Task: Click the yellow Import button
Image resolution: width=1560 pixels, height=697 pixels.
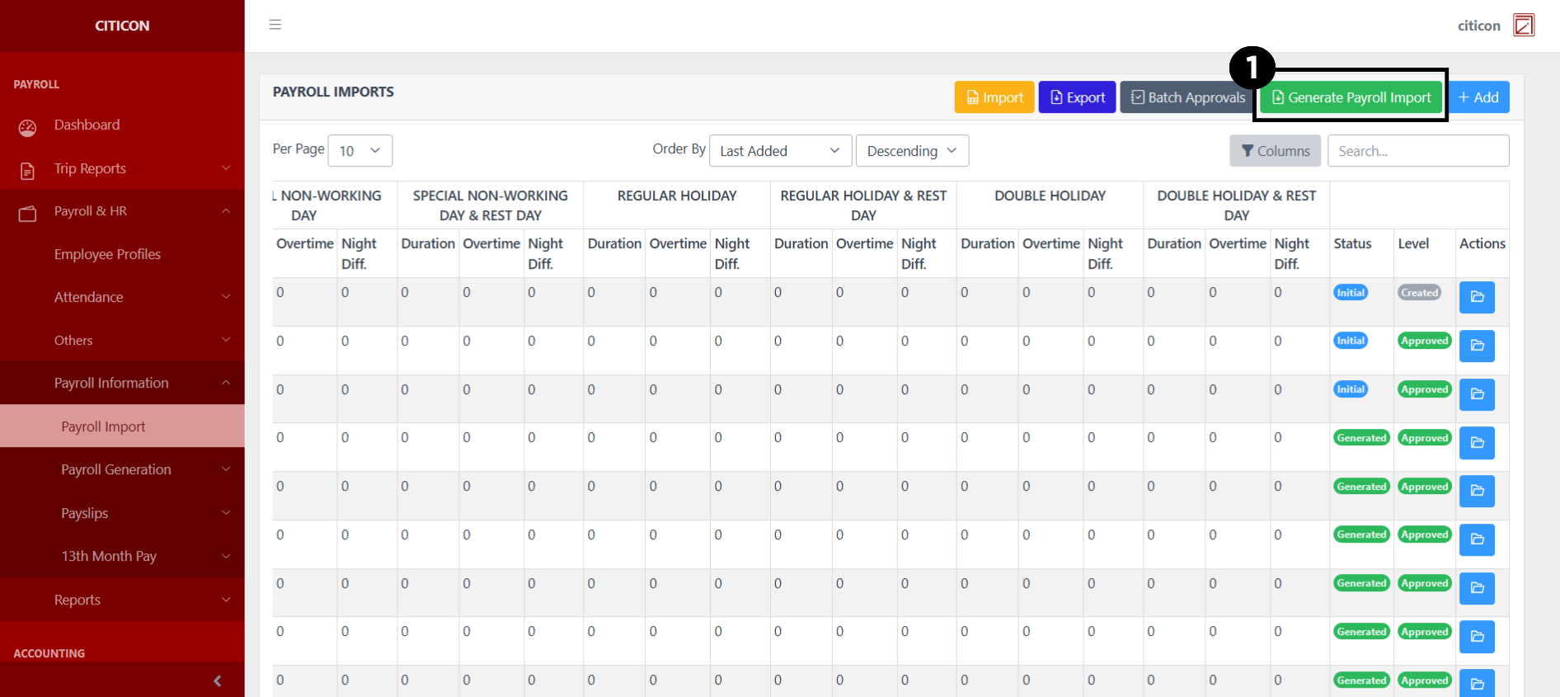Action: tap(994, 97)
